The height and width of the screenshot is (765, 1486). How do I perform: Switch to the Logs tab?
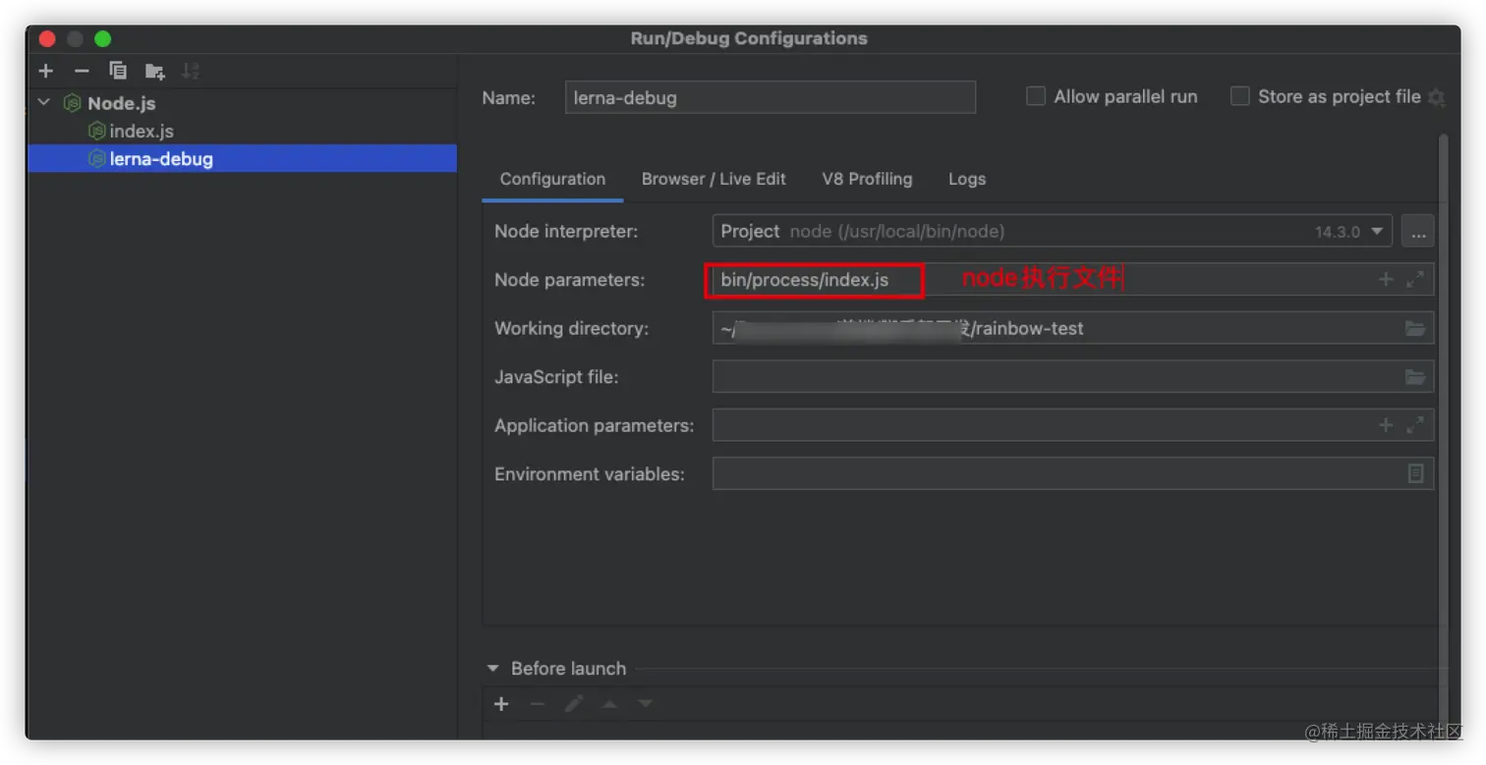click(x=967, y=179)
